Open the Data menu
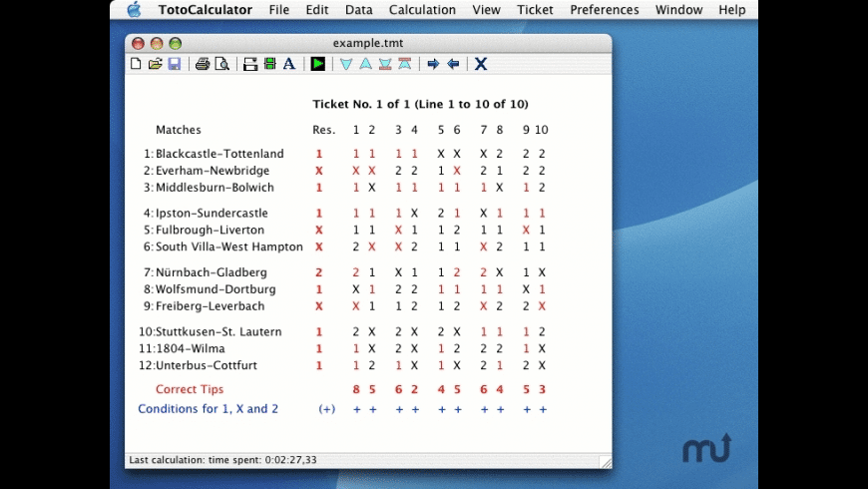 [x=359, y=9]
